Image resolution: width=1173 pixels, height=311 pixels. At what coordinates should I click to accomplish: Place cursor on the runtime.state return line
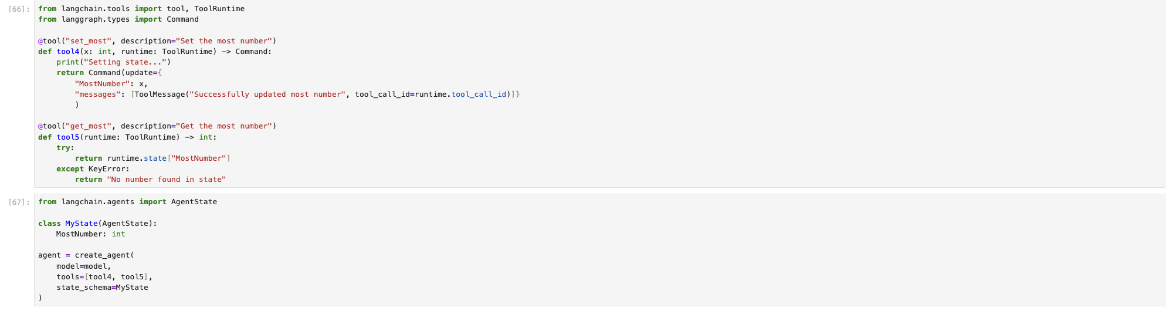pyautogui.click(x=152, y=158)
